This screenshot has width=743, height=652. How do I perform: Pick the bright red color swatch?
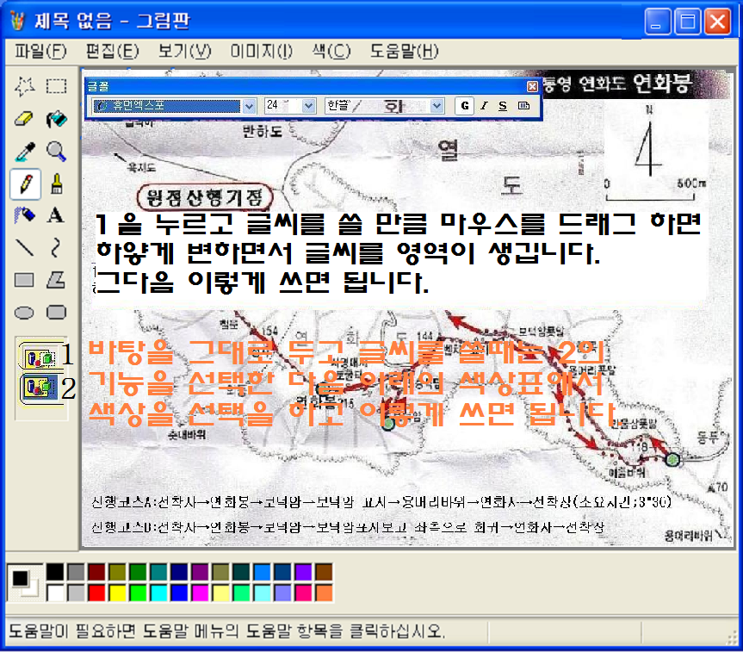[x=96, y=593]
